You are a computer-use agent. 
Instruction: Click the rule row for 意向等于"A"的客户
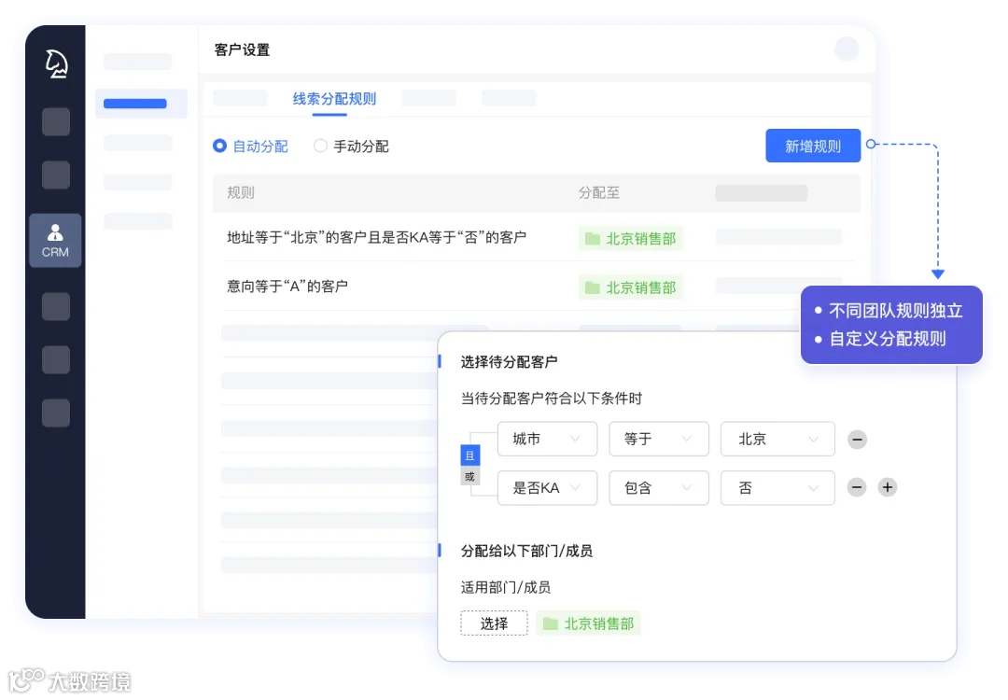point(299,287)
